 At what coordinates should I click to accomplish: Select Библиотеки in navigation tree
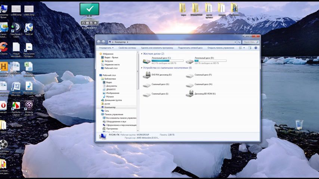coord(110,79)
